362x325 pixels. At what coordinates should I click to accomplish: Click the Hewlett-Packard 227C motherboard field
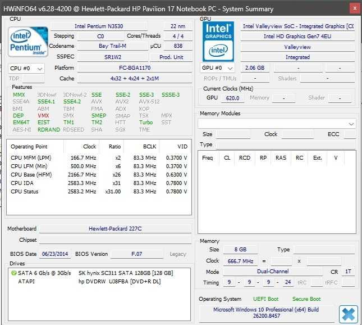click(x=115, y=228)
